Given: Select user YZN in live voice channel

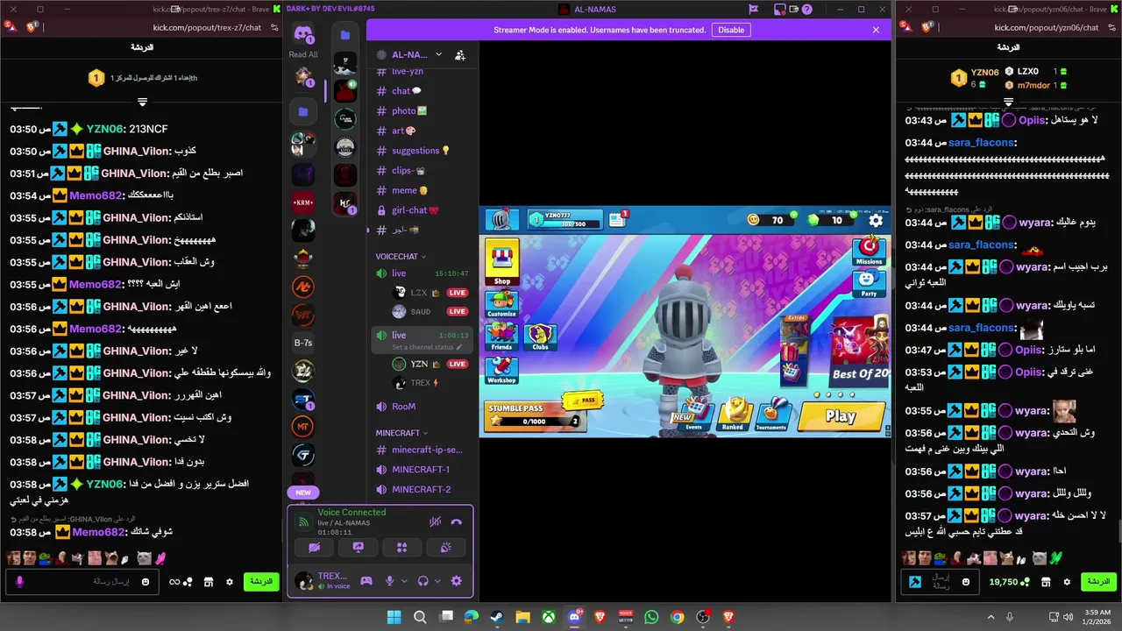Looking at the screenshot, I should pos(430,364).
